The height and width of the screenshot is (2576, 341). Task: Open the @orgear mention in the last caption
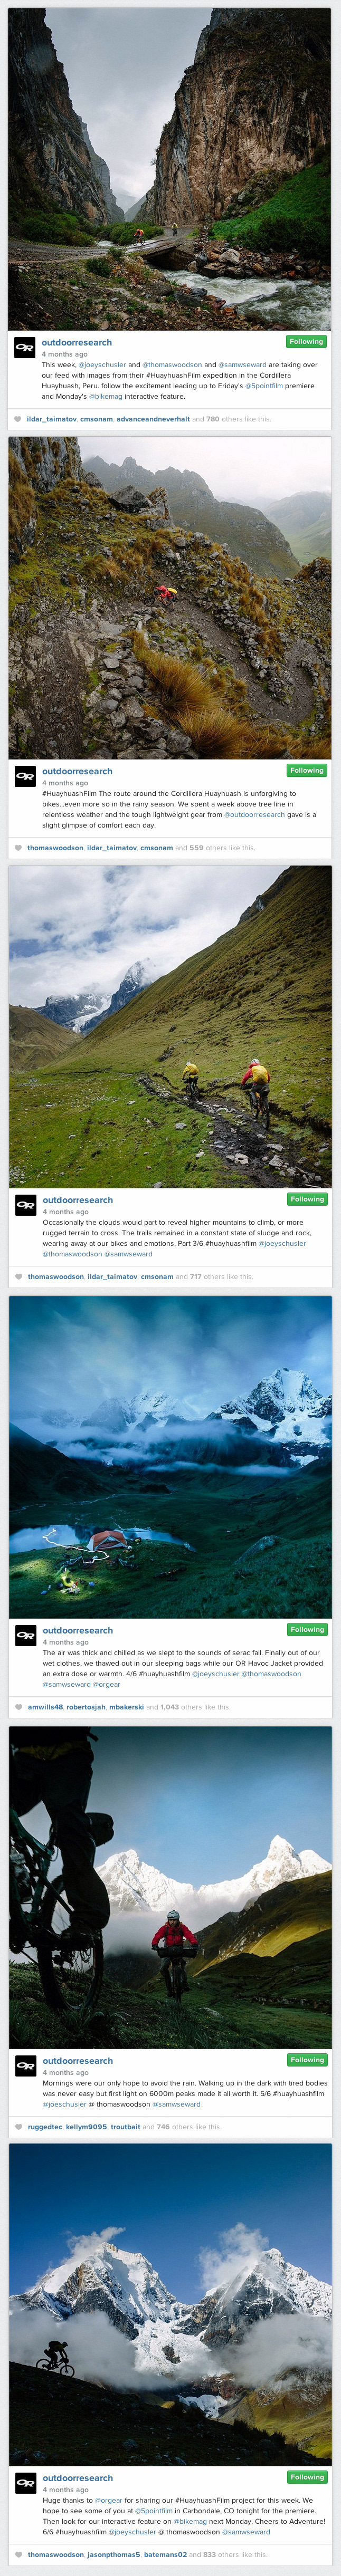point(109,2500)
